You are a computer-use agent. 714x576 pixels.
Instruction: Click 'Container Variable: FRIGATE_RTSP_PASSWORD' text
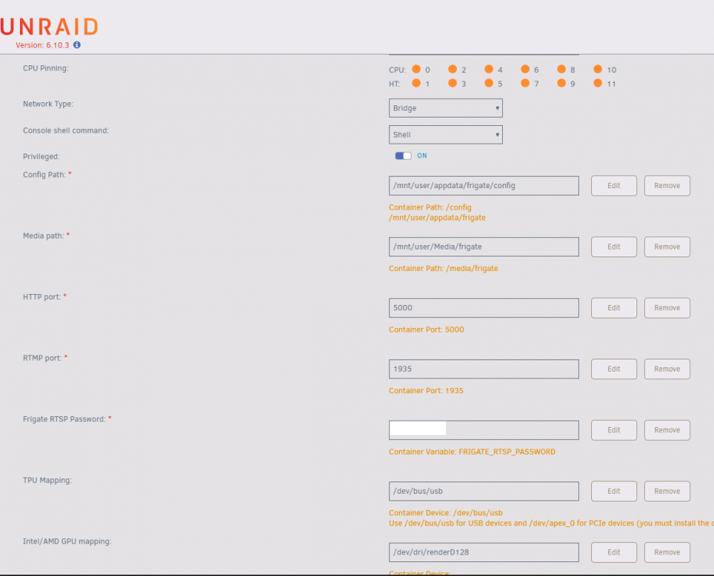pos(471,452)
